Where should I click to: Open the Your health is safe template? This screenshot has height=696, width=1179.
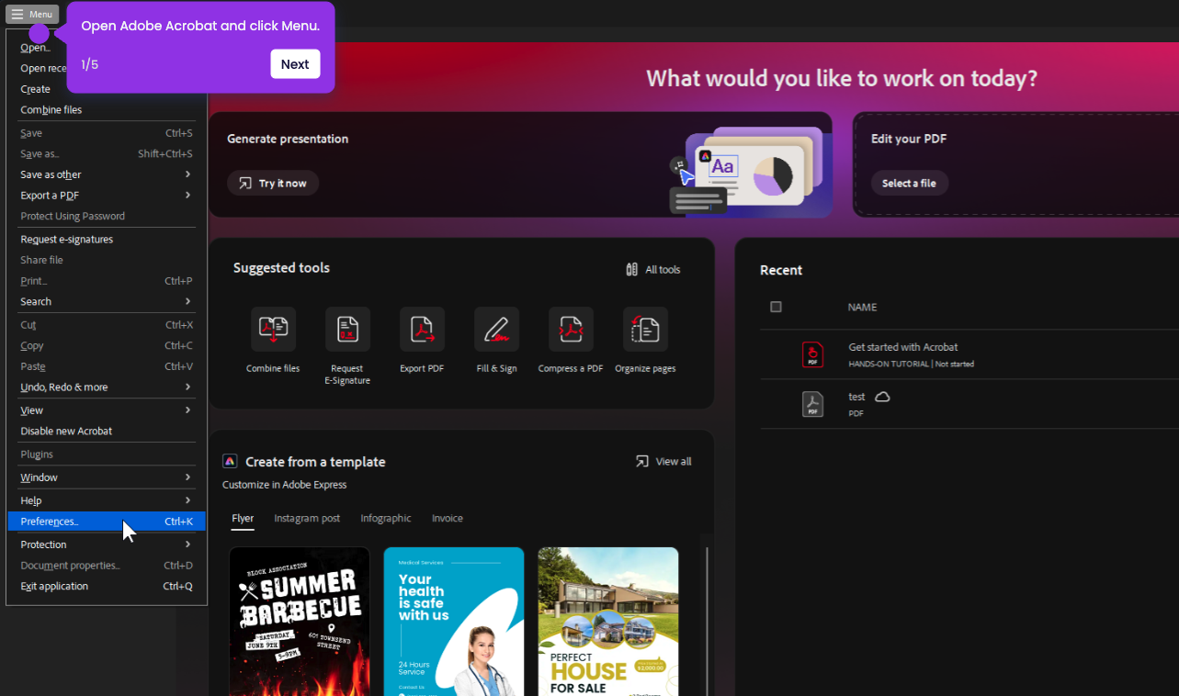pos(454,622)
